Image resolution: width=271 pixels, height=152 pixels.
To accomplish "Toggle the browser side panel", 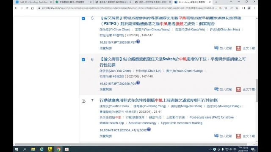I will pos(243,8).
